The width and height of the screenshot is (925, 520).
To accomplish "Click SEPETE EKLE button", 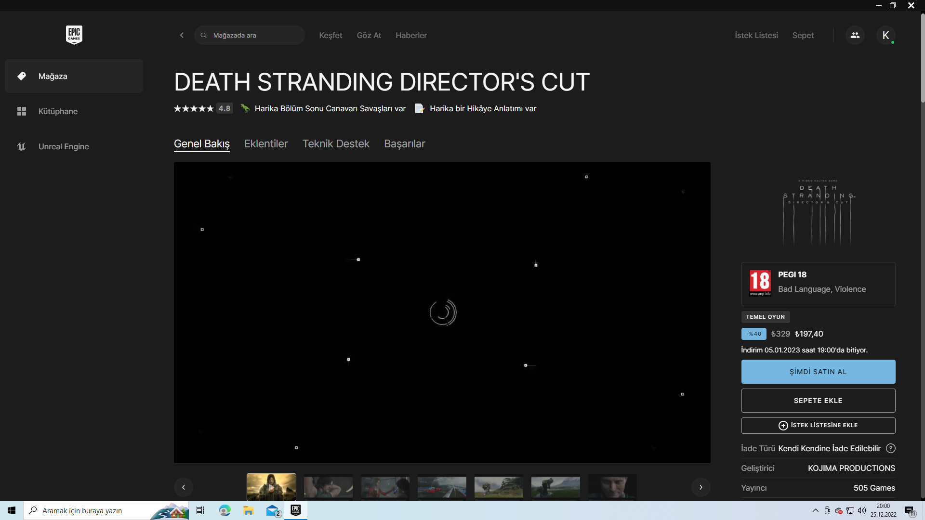I will point(818,401).
